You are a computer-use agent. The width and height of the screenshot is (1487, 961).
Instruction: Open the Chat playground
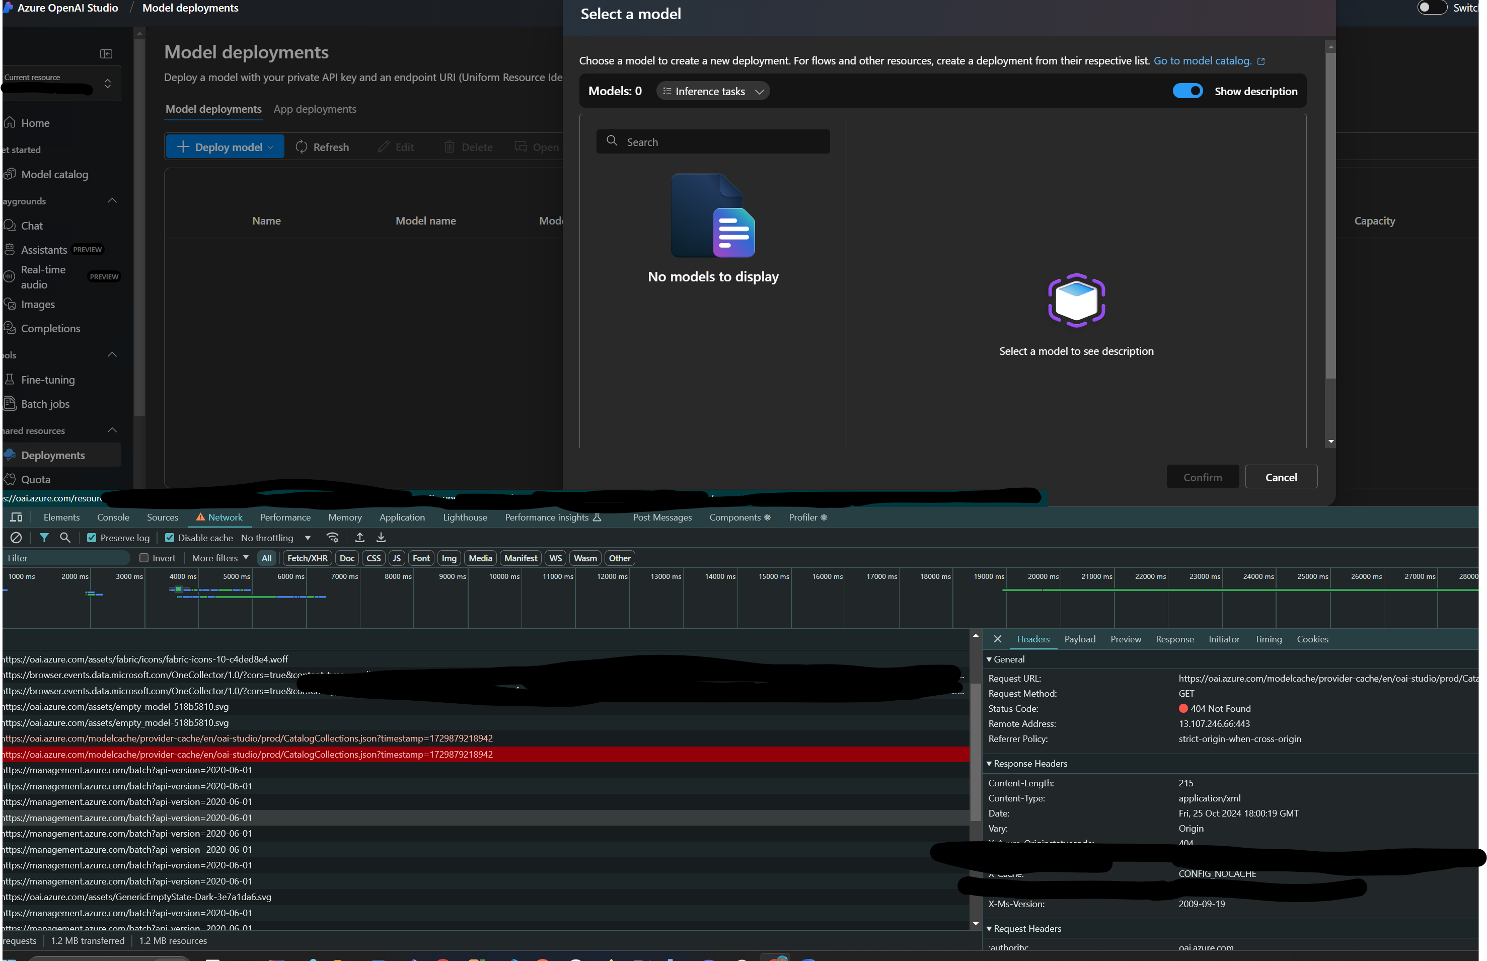32,225
